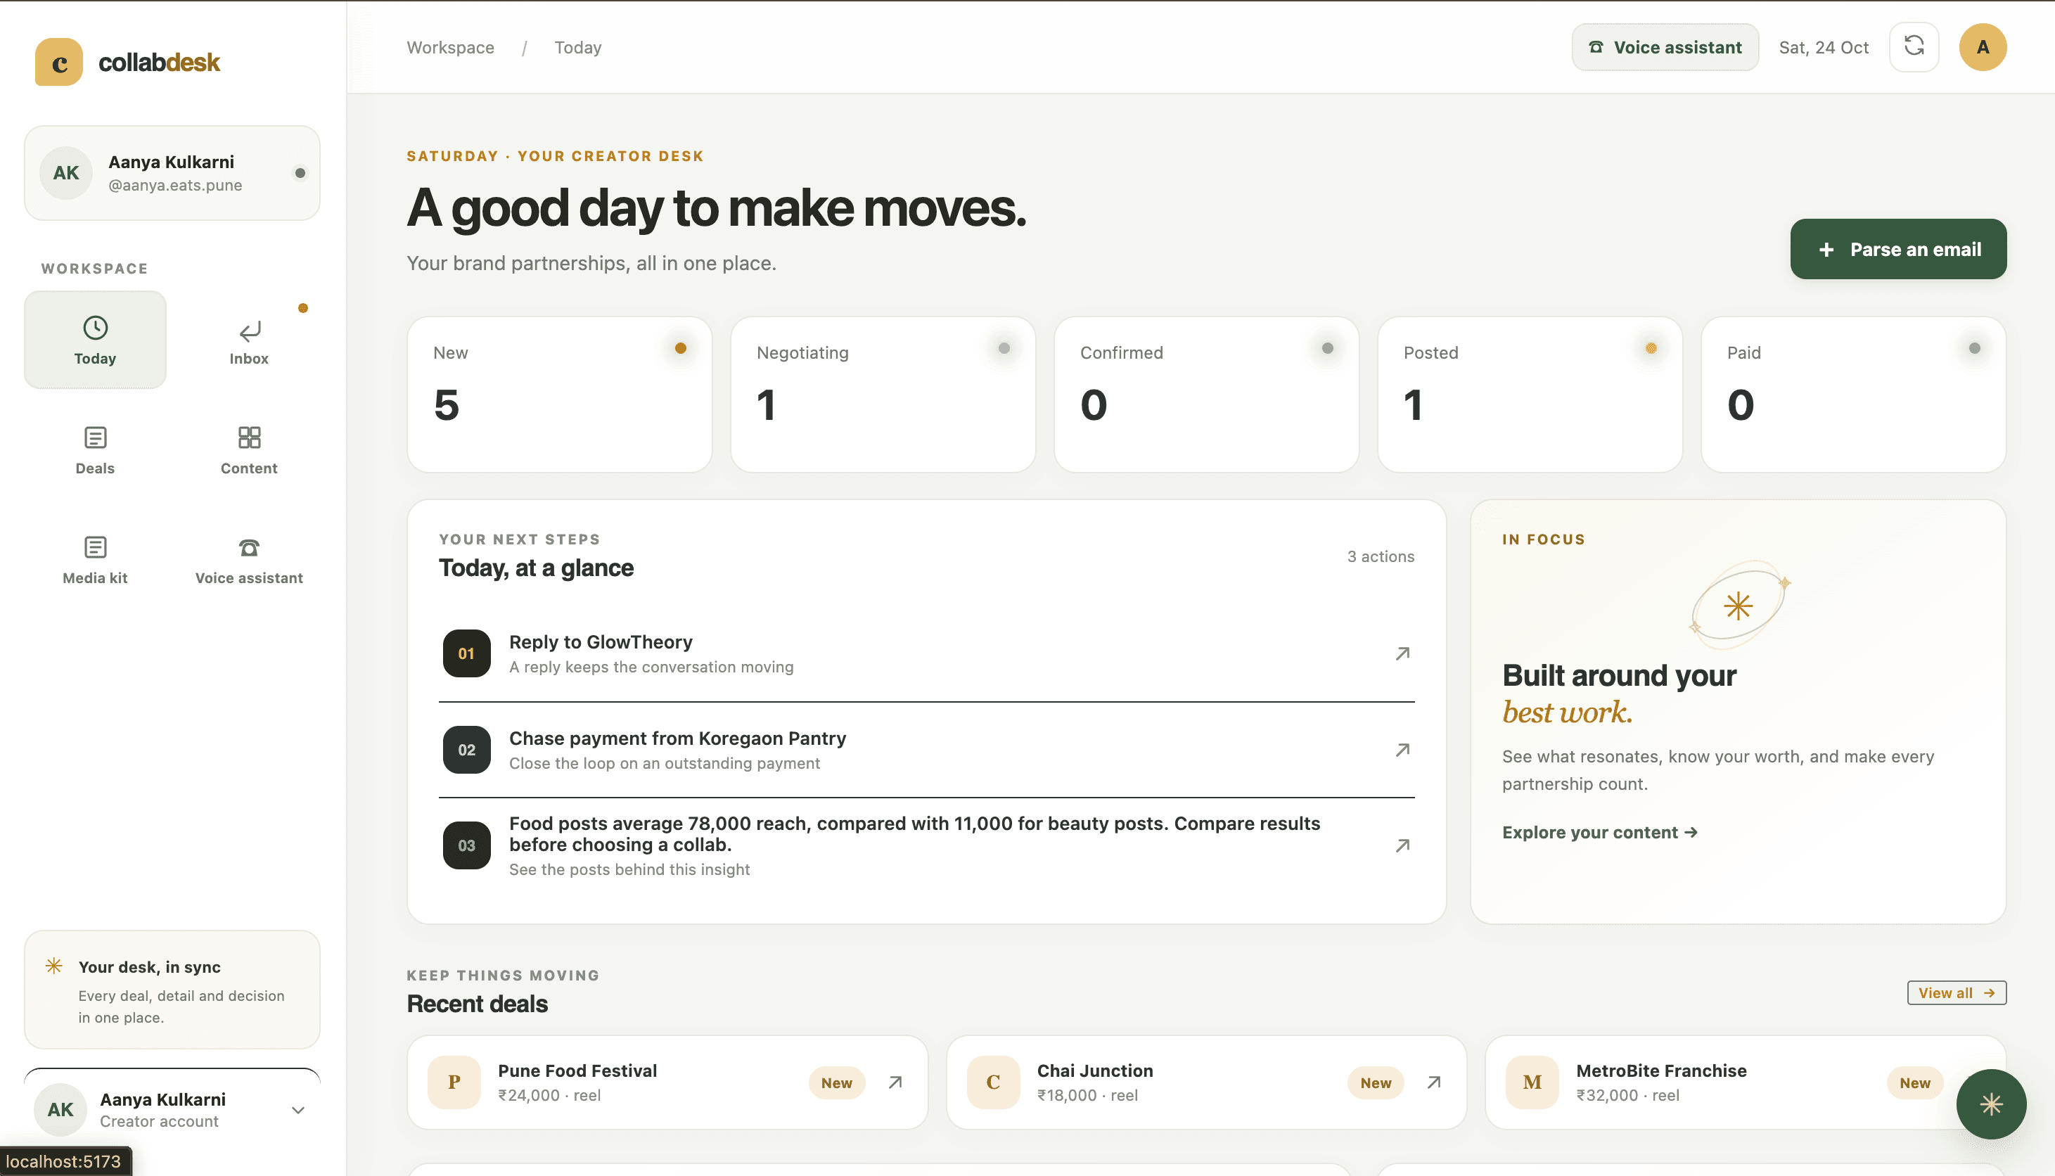This screenshot has height=1176, width=2055.
Task: Click Workspace in the breadcrumb
Action: pos(451,48)
